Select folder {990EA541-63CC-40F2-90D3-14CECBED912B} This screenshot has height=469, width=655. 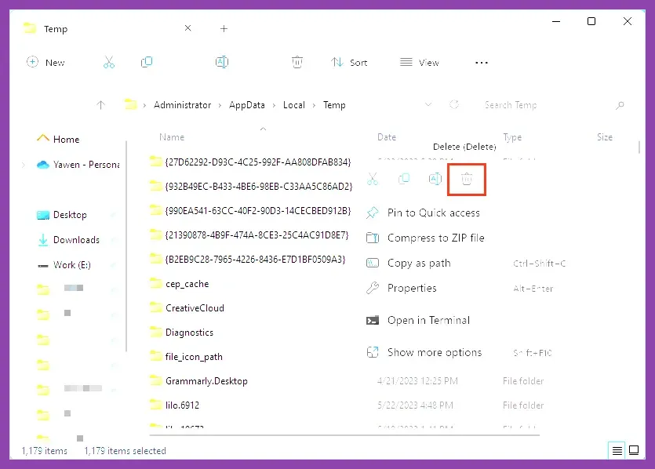251,210
